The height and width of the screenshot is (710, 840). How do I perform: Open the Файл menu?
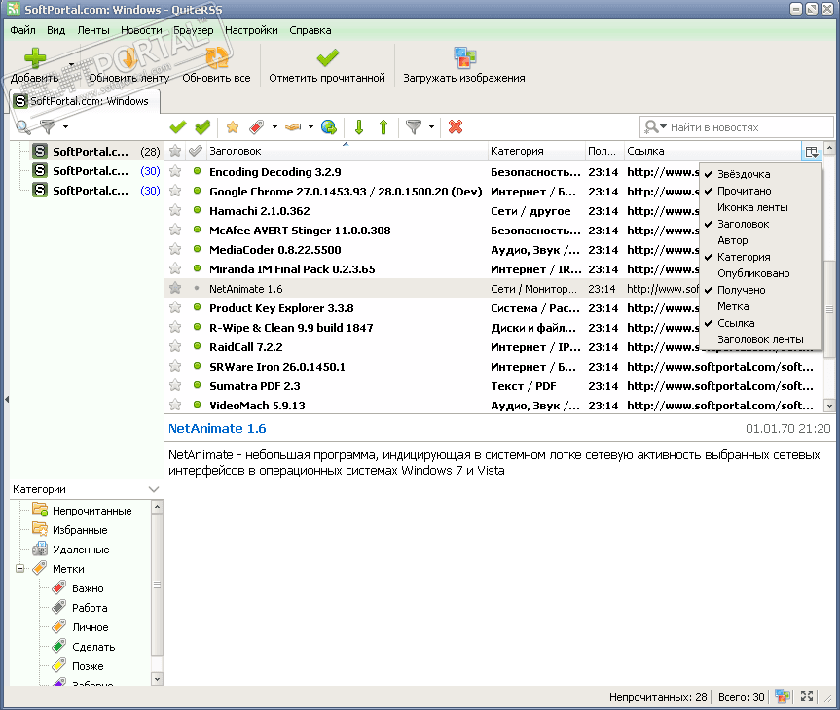[22, 30]
